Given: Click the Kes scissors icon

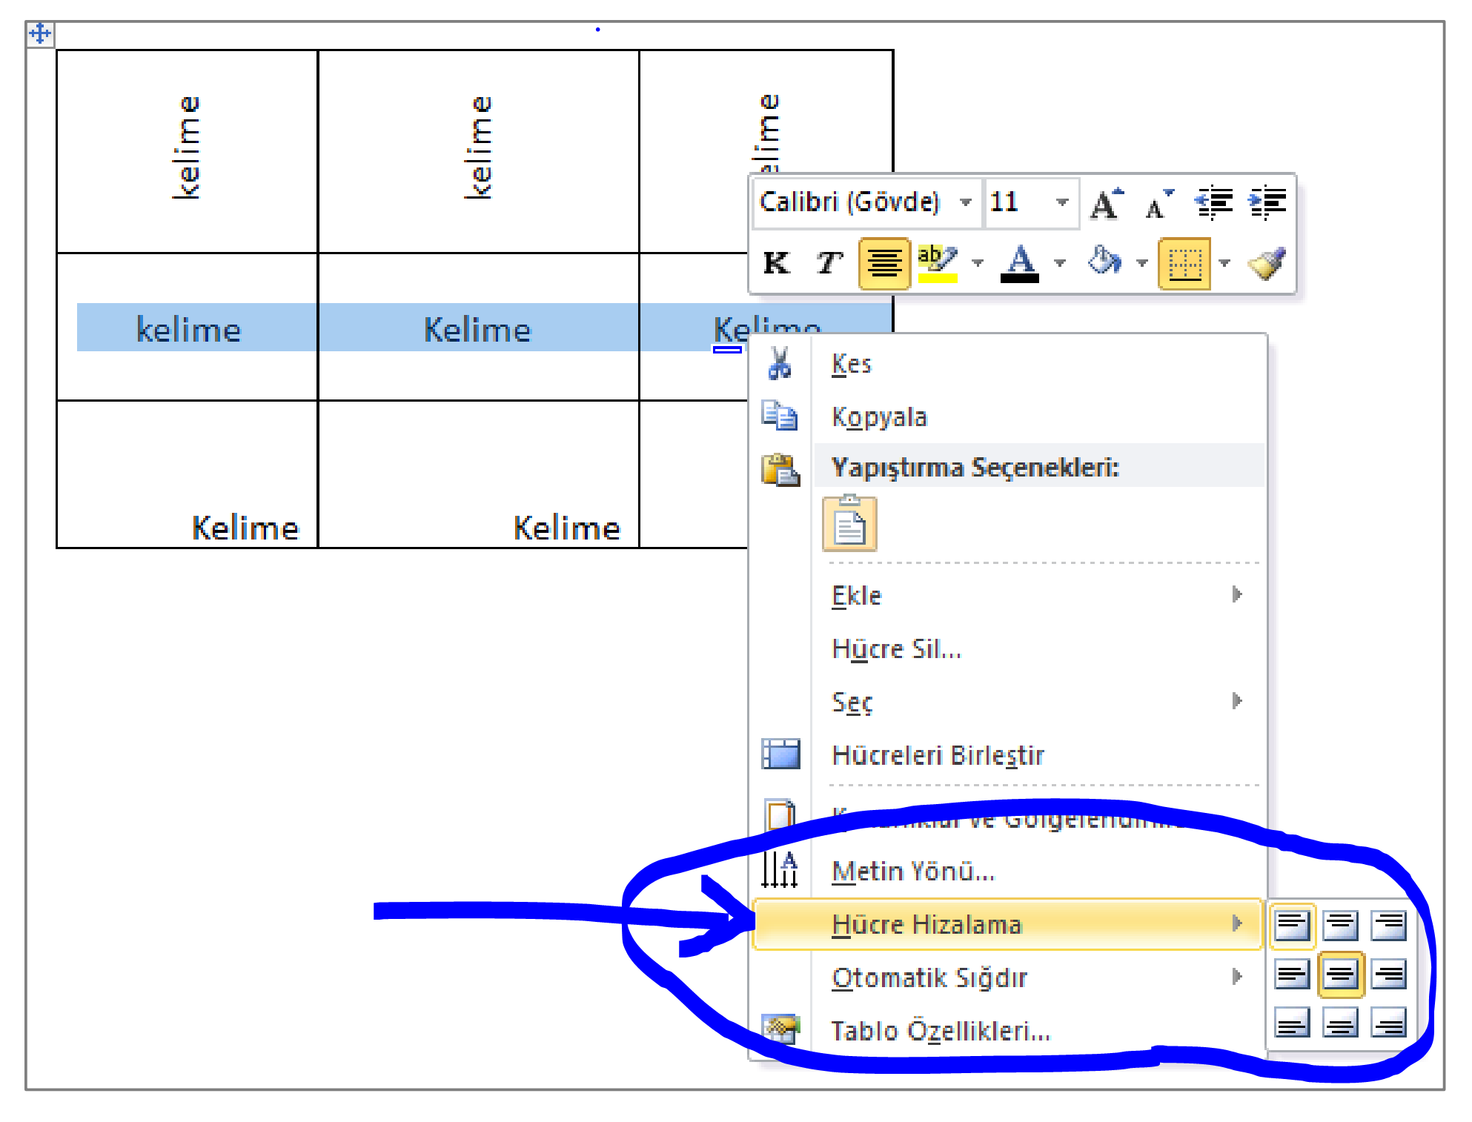Looking at the screenshot, I should pyautogui.click(x=779, y=364).
